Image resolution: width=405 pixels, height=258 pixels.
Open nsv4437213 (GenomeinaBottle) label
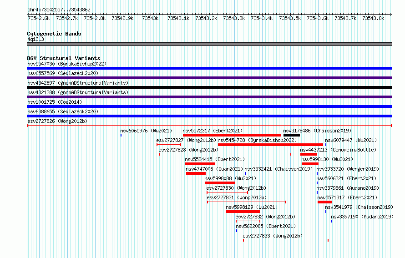point(338,150)
